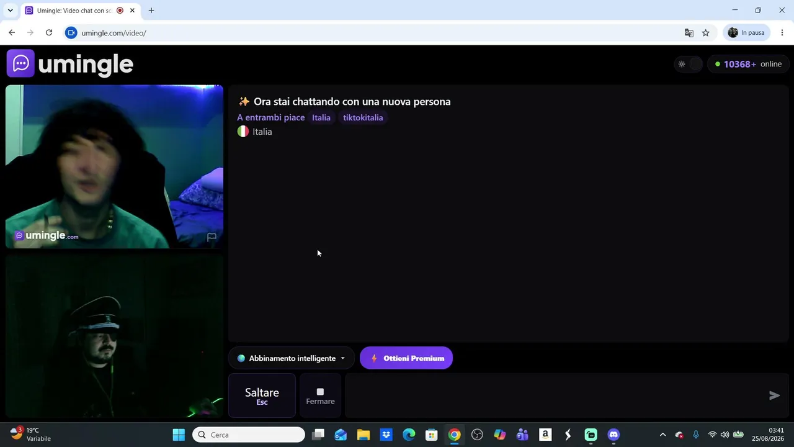Go forward in browser history
Image resolution: width=794 pixels, height=447 pixels.
pos(30,33)
